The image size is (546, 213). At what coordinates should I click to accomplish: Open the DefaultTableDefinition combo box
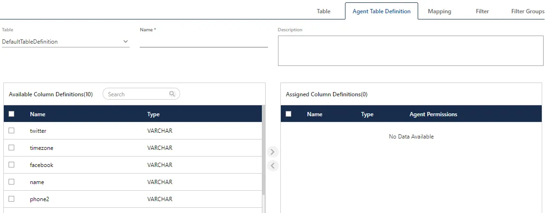pyautogui.click(x=66, y=42)
